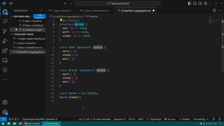Go back in navigation history
The width and height of the screenshot is (224, 126).
coord(65,3)
